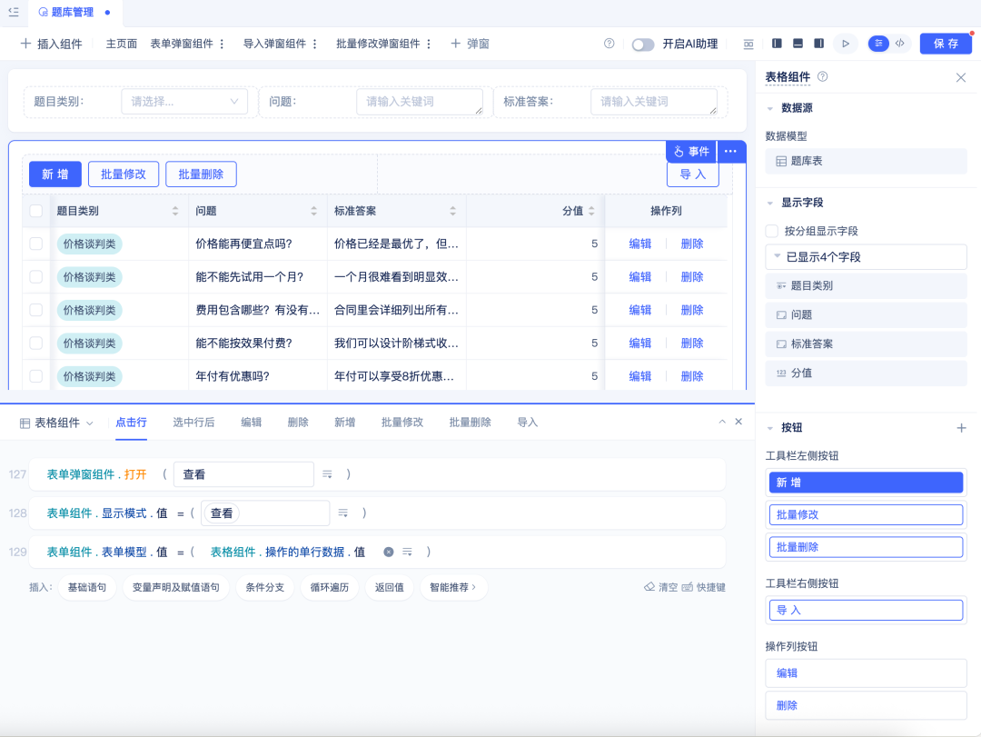Click 编辑 for the 年付有优惠吗 row
Image resolution: width=981 pixels, height=737 pixels.
tap(640, 376)
